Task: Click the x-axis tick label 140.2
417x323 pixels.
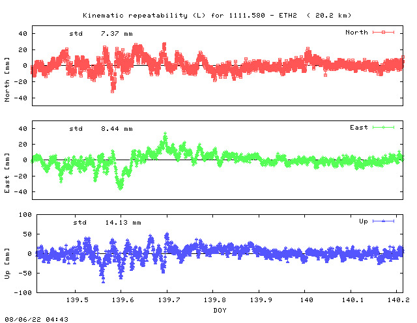Action: coord(398,300)
